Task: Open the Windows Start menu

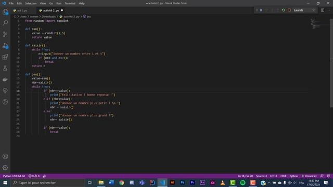Action: pyautogui.click(x=5, y=183)
